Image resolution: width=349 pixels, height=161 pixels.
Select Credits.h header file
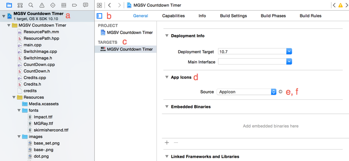[32, 84]
